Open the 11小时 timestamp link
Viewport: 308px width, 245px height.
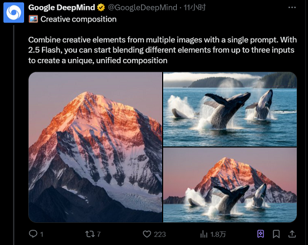194,7
